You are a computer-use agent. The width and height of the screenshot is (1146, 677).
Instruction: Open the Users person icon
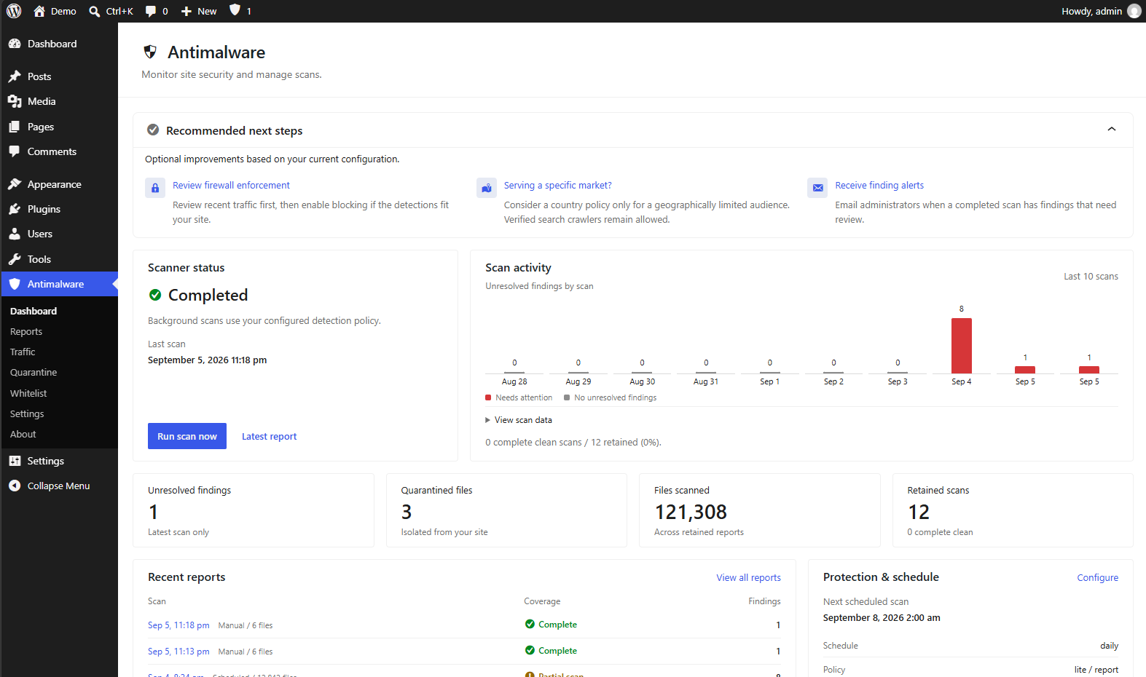(x=15, y=234)
